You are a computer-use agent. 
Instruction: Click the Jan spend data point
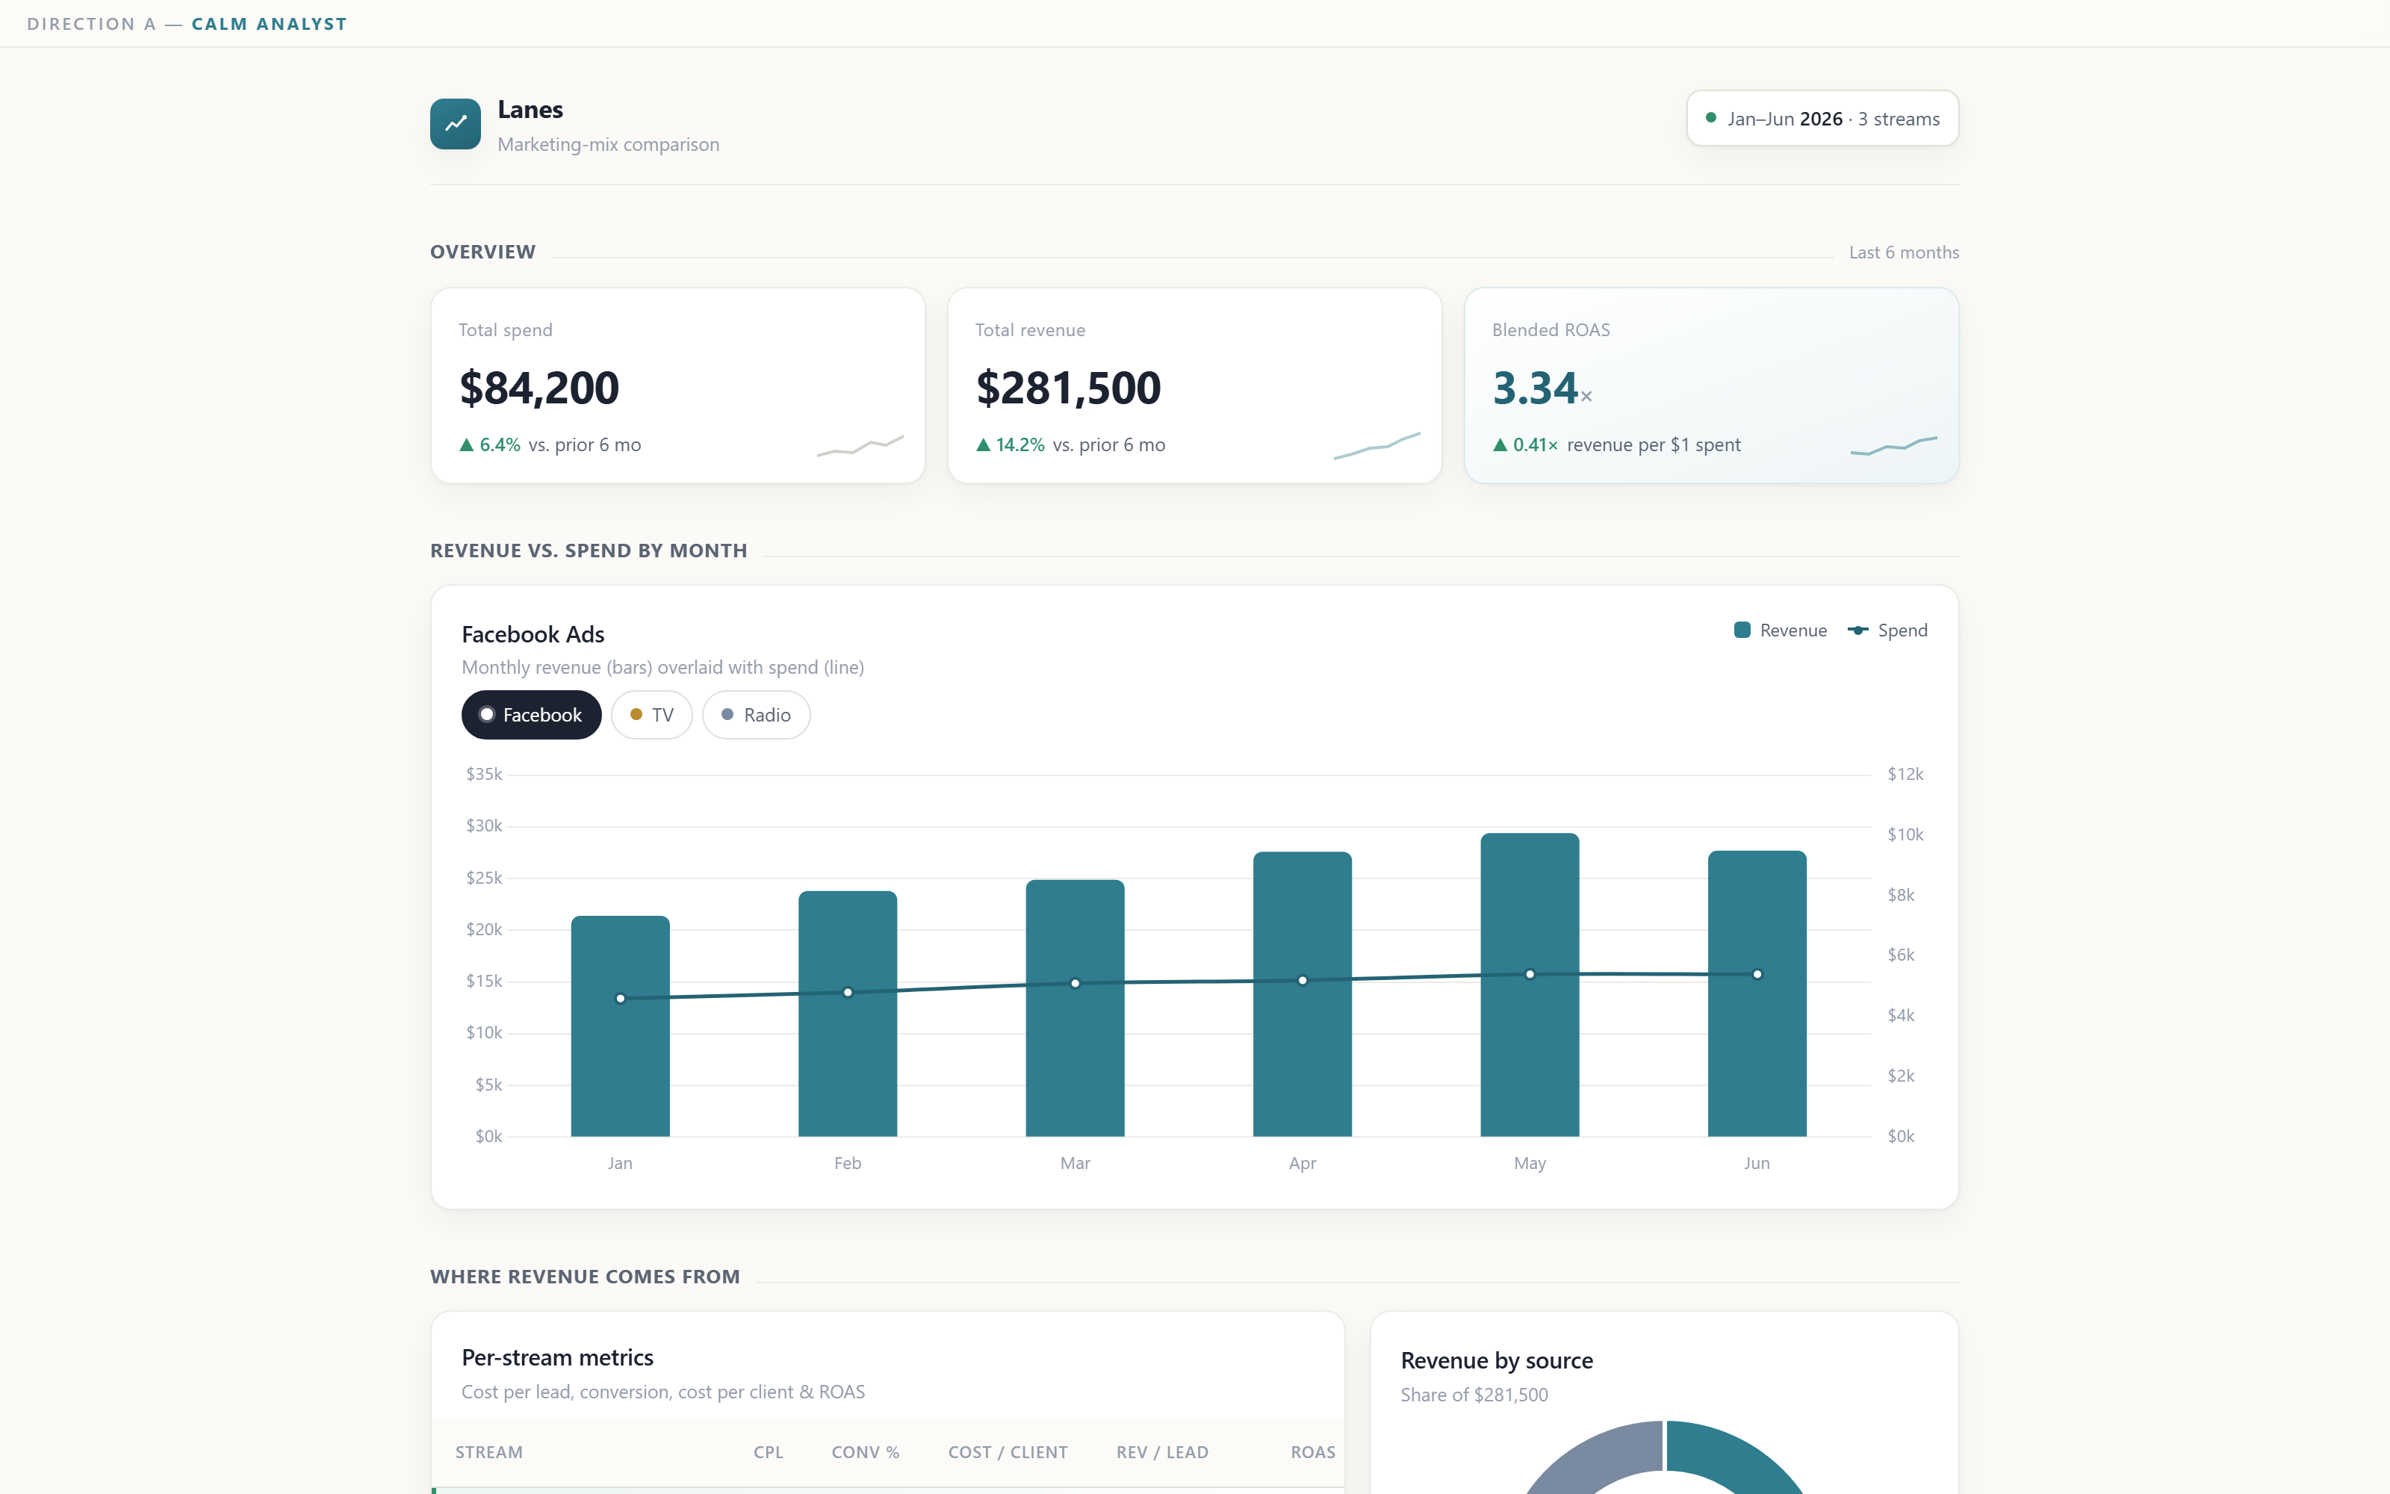click(x=620, y=999)
